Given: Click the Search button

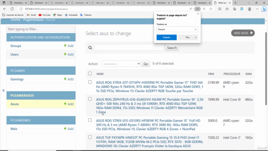Looking at the screenshot, I should (x=172, y=48).
